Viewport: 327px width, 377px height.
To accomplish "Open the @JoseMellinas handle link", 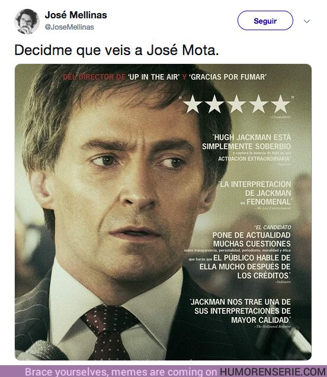I will (x=69, y=27).
